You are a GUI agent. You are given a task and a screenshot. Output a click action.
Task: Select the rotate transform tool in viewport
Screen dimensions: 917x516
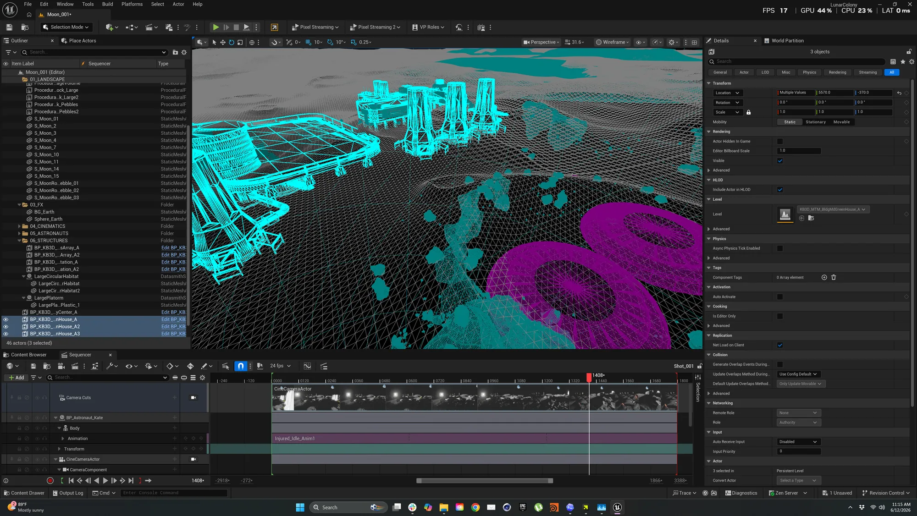232,42
